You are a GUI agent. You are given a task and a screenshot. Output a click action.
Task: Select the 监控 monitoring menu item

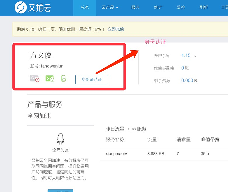point(181,8)
